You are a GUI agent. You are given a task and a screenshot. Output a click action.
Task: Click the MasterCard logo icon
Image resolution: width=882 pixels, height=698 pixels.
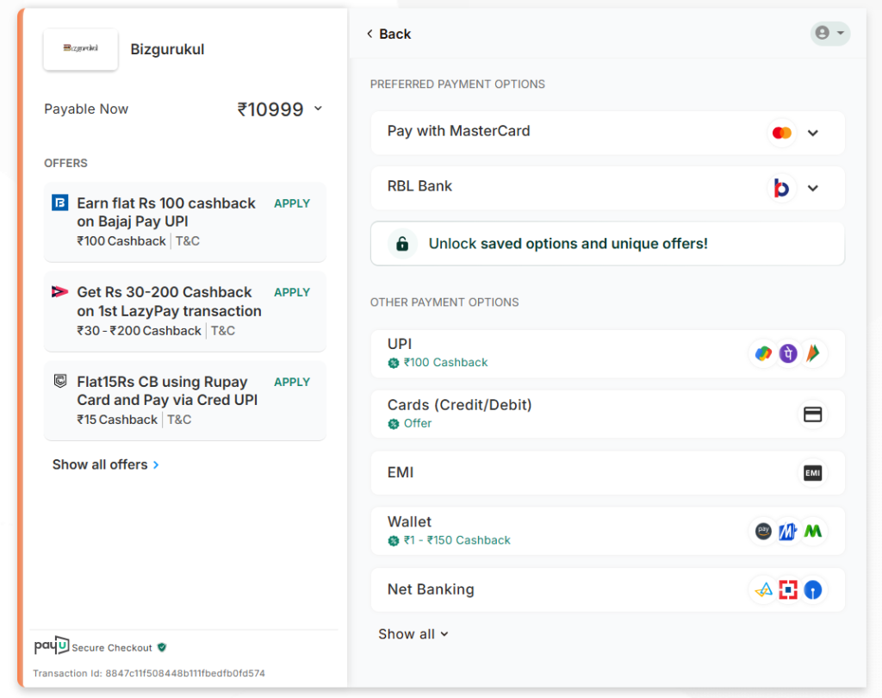point(782,133)
